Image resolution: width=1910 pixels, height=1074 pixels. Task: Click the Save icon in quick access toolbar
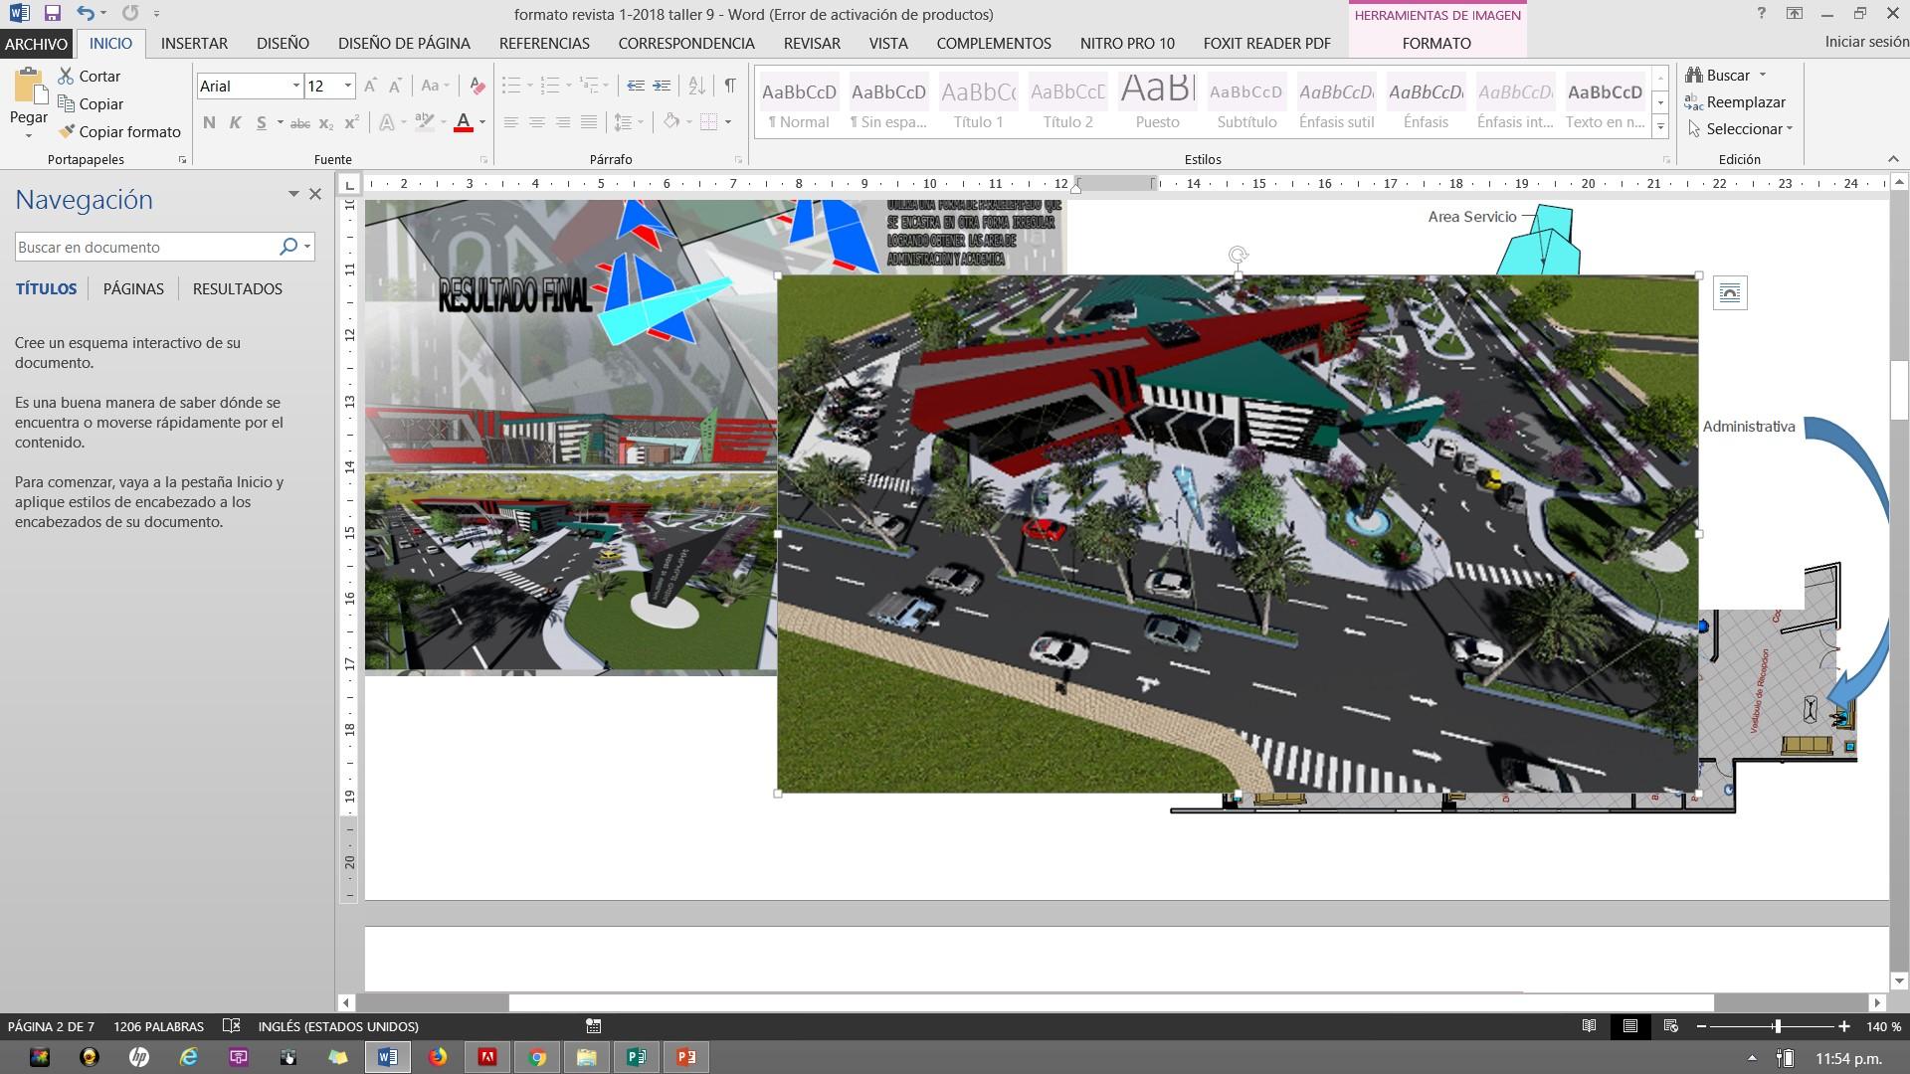tap(52, 14)
